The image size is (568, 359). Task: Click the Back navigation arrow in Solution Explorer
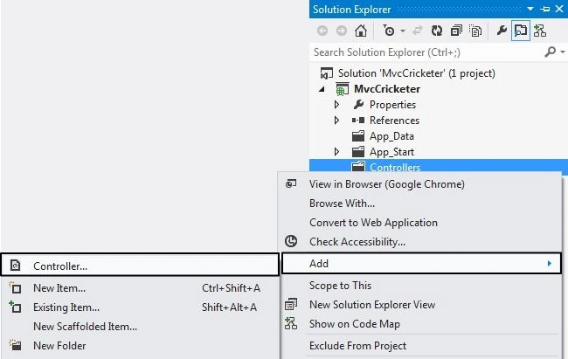click(x=322, y=31)
